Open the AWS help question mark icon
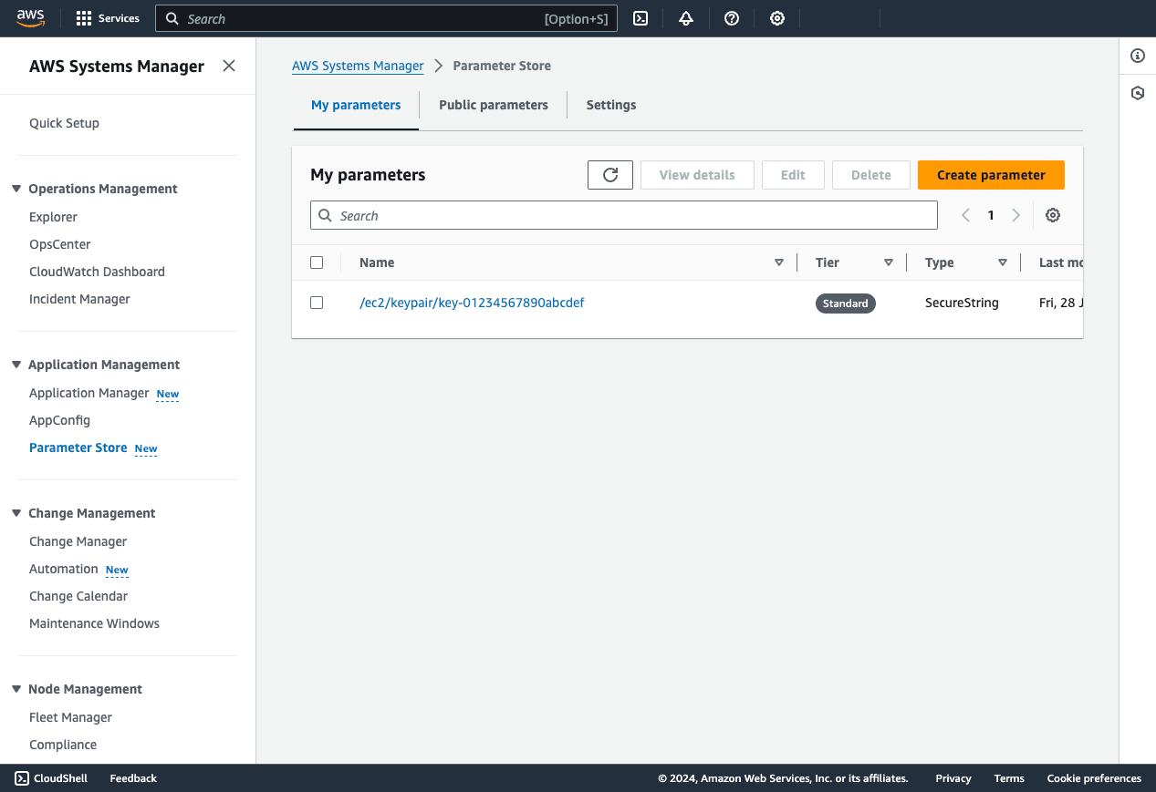This screenshot has width=1156, height=792. pyautogui.click(x=731, y=18)
